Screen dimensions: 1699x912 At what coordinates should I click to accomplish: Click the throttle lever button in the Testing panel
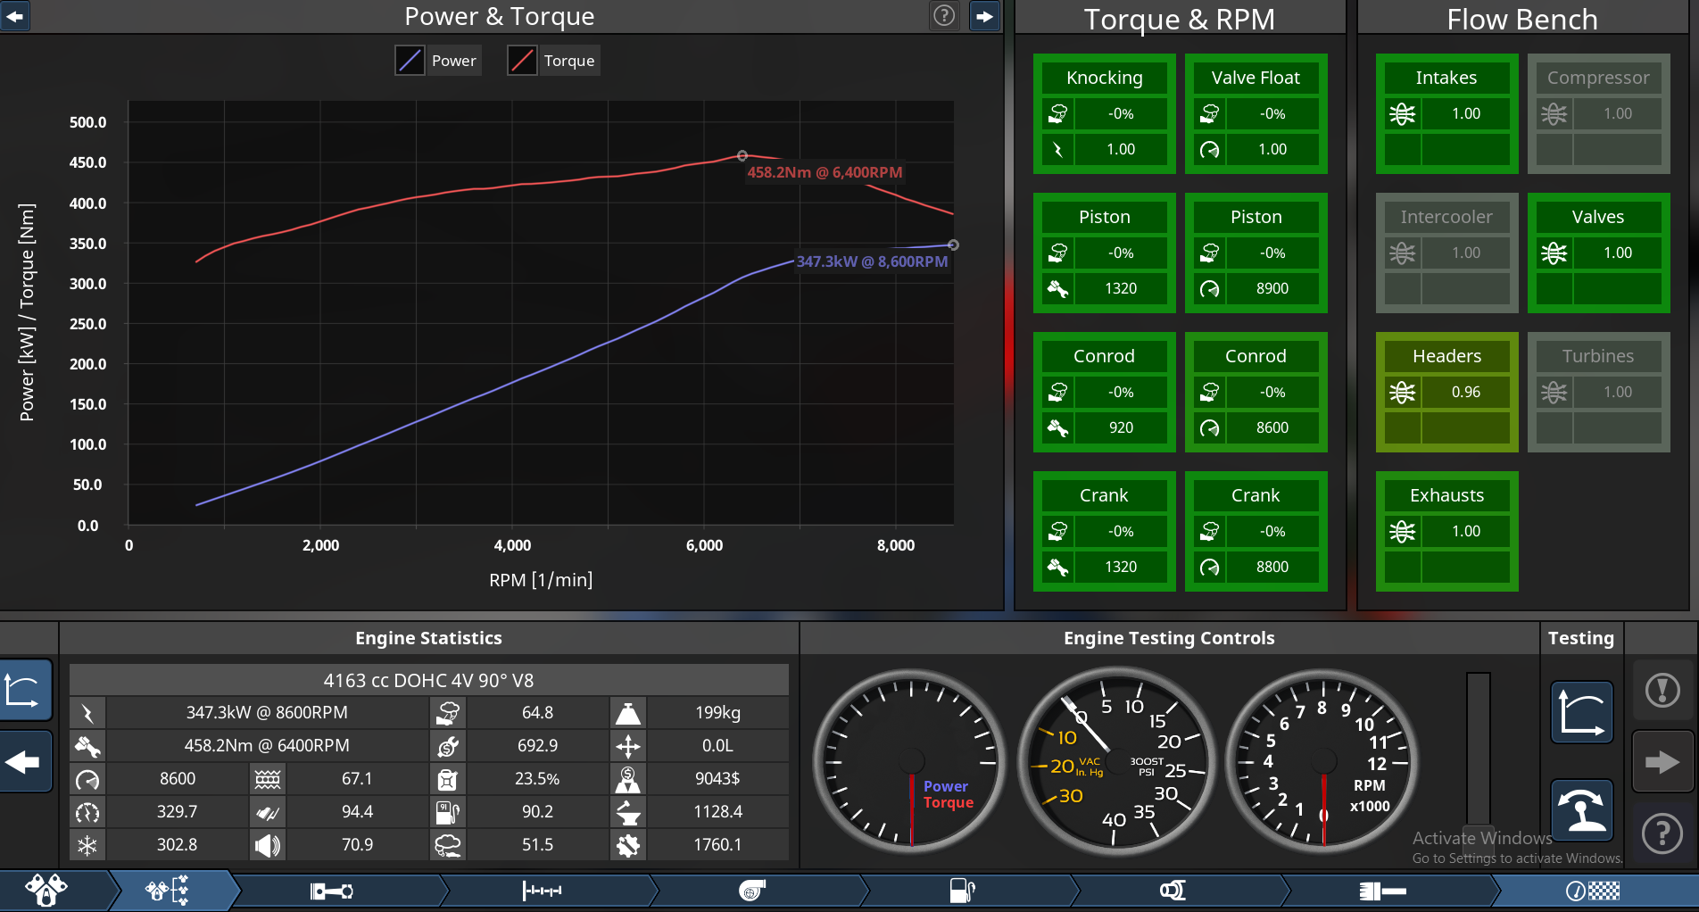click(x=1581, y=810)
